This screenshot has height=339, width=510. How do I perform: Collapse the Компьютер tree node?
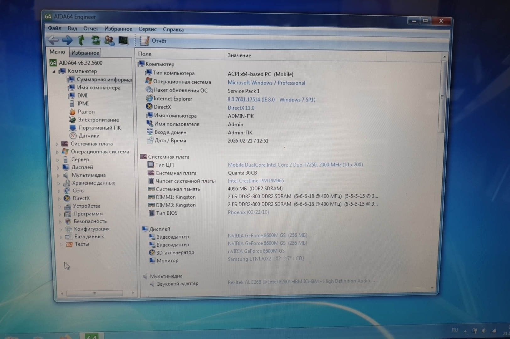tap(54, 72)
